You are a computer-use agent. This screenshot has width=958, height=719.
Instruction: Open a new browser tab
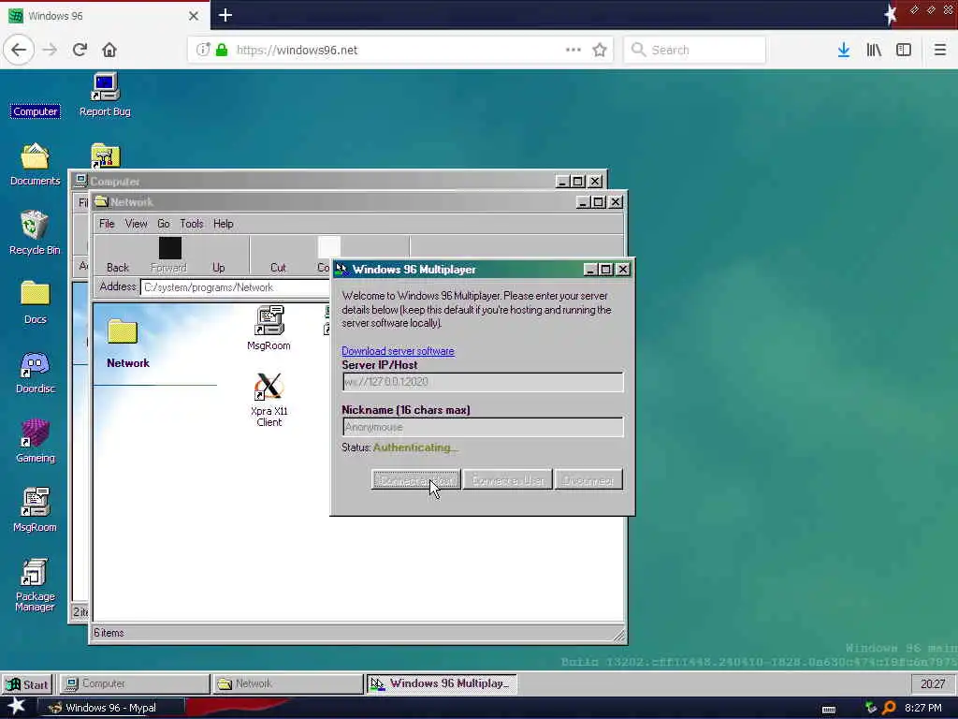[x=225, y=15]
